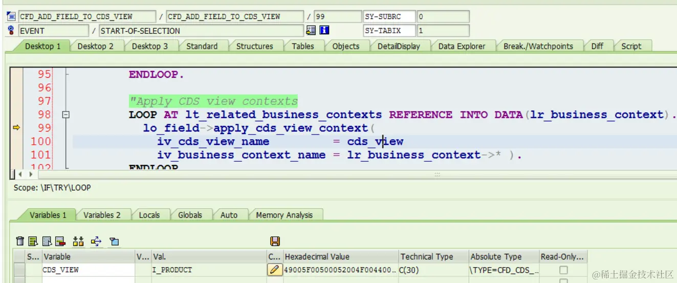677x283 pixels.
Task: Open the DetailDisplay tab
Action: pos(399,46)
